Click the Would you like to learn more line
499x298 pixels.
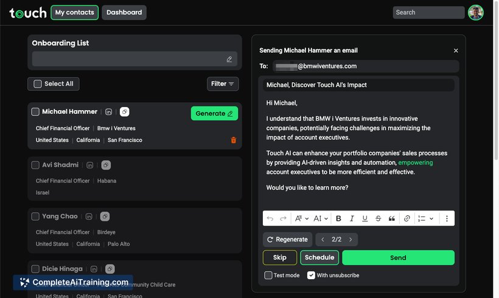point(307,188)
